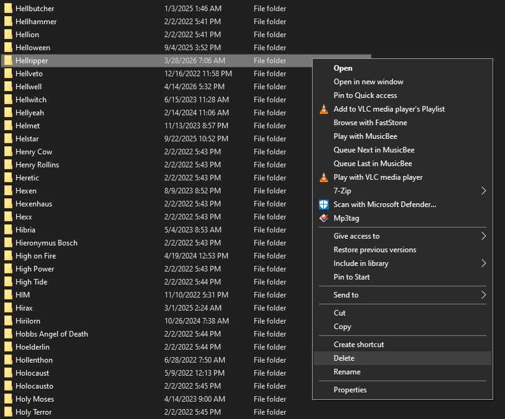
Task: Click the Microsoft Defender shield icon
Action: (324, 205)
